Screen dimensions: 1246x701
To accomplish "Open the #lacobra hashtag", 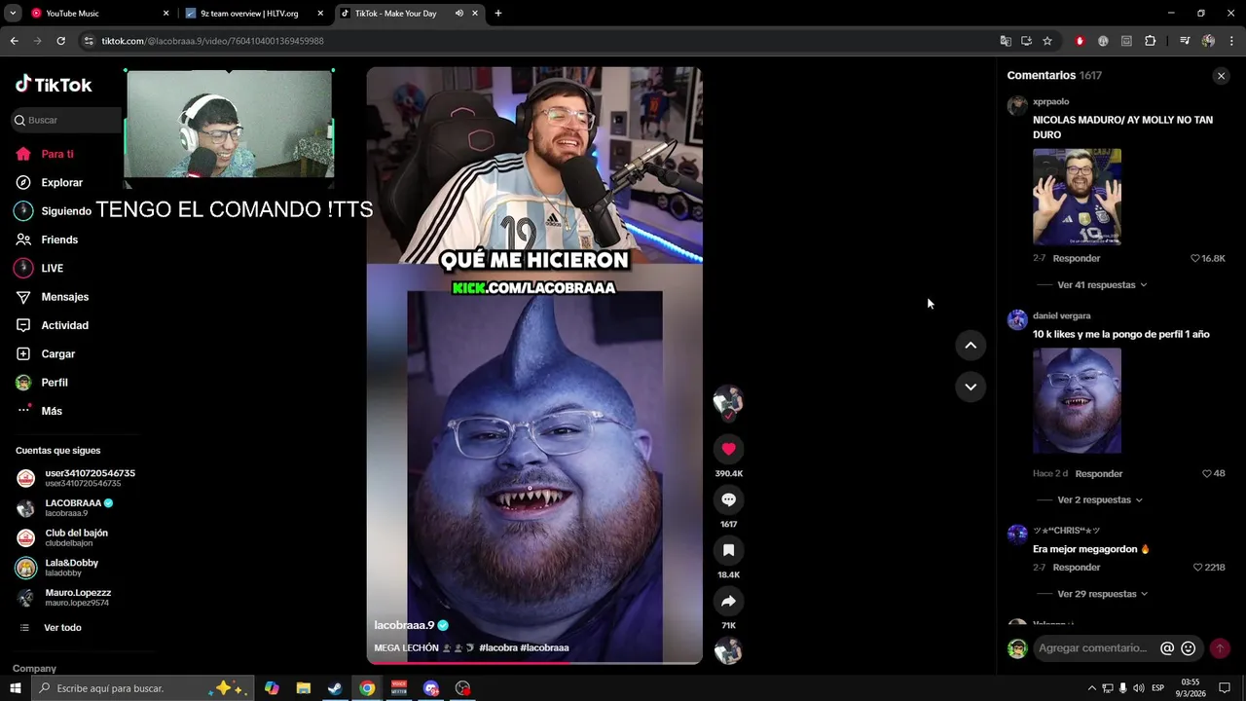I will click(x=498, y=647).
